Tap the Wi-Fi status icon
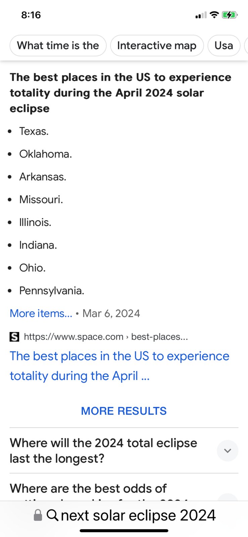Image resolution: width=248 pixels, height=537 pixels. click(214, 15)
